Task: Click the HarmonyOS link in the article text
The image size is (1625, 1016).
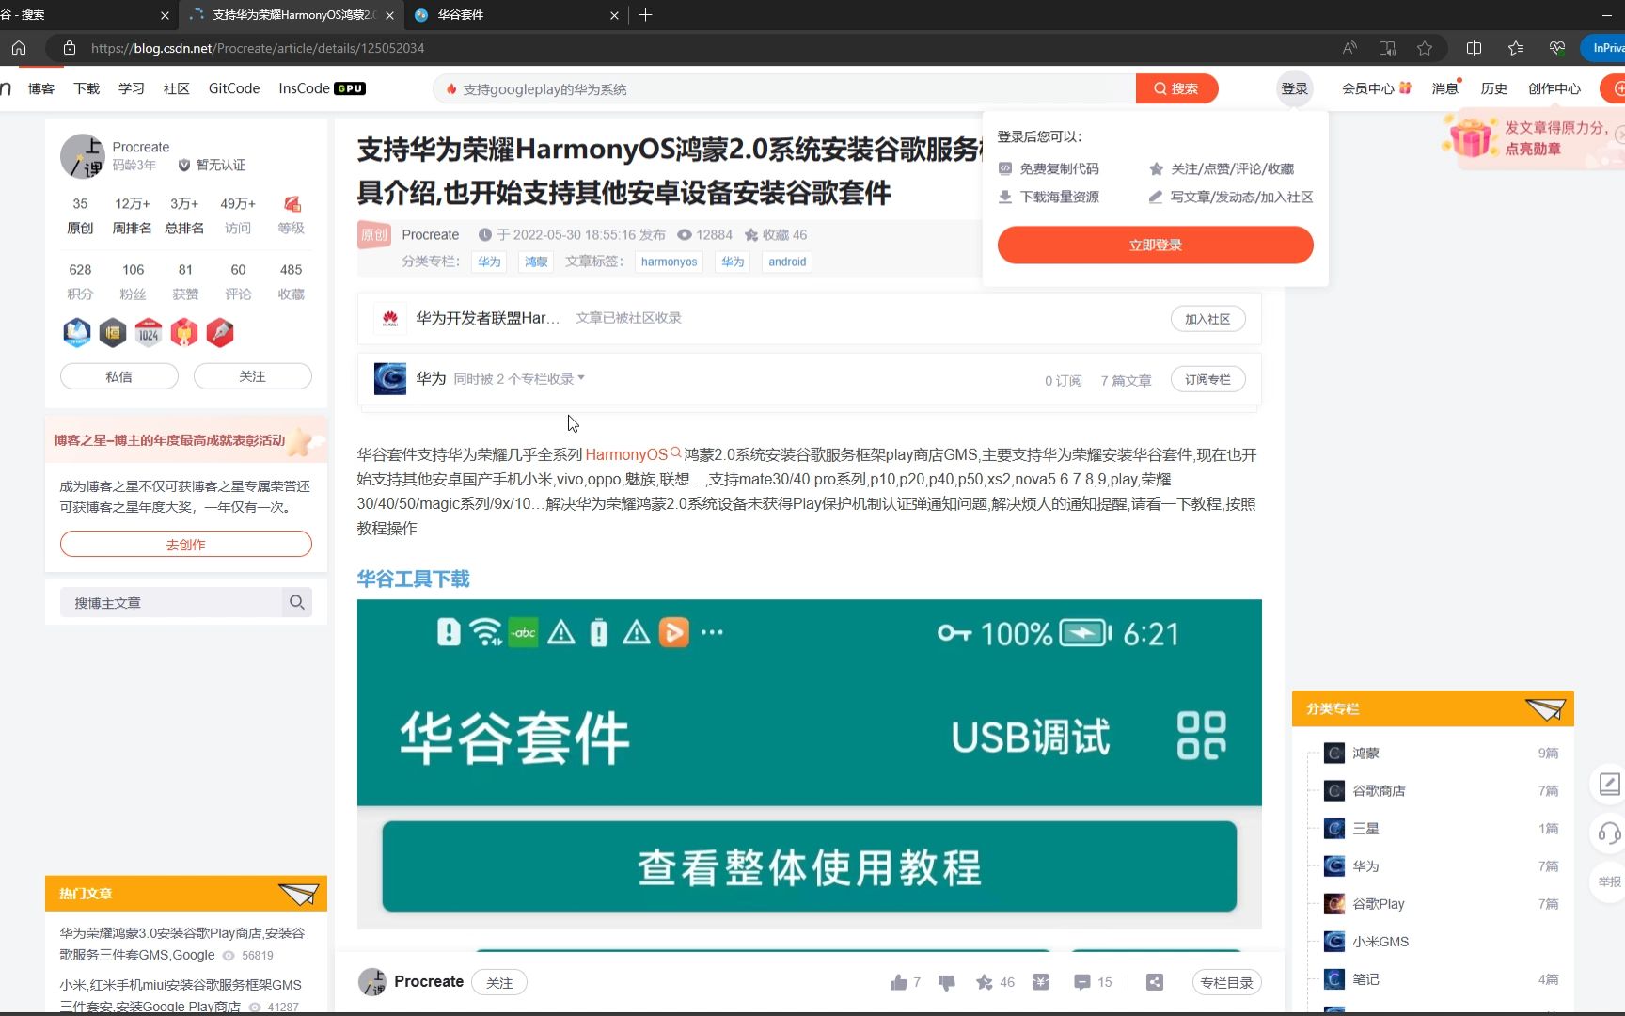Action: tap(626, 454)
